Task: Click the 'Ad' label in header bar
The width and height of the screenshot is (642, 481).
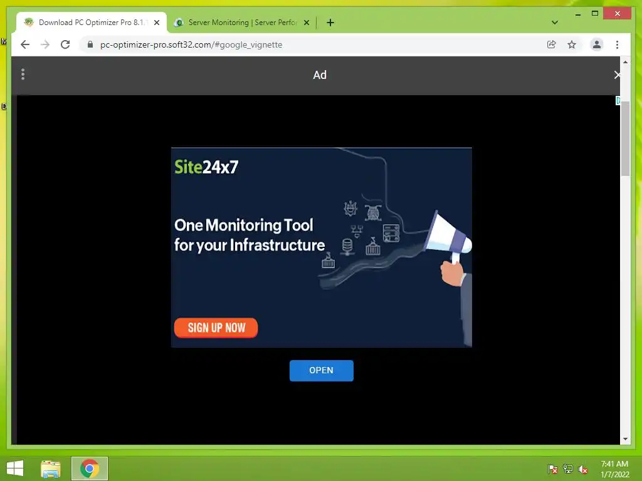Action: 320,75
